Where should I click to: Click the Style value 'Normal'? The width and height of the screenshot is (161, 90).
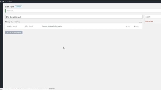(x=31, y=26)
